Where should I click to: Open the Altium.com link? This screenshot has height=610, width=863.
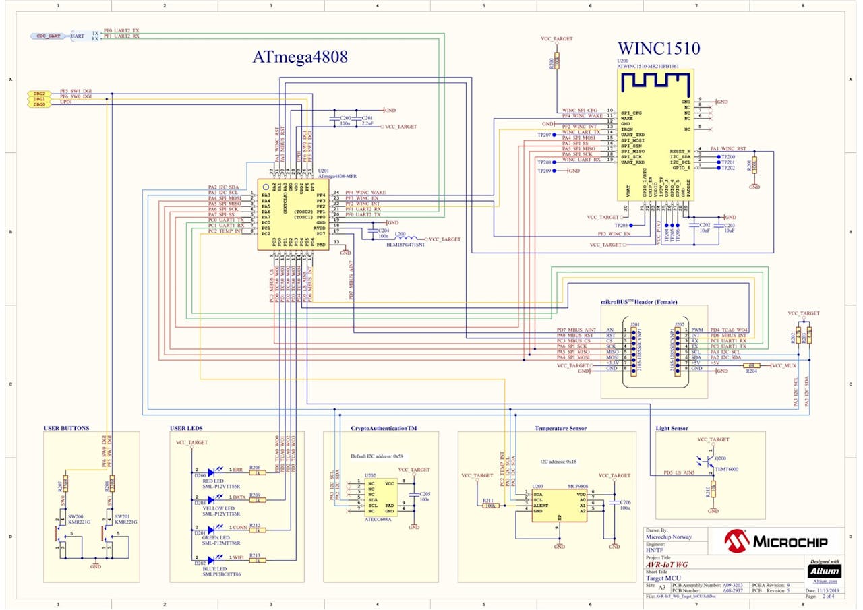(x=825, y=581)
